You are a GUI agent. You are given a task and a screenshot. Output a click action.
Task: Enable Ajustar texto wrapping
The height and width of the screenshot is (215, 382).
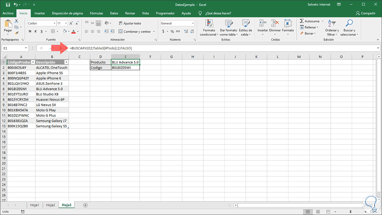pos(130,23)
